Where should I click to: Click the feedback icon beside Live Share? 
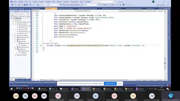pos(168,5)
